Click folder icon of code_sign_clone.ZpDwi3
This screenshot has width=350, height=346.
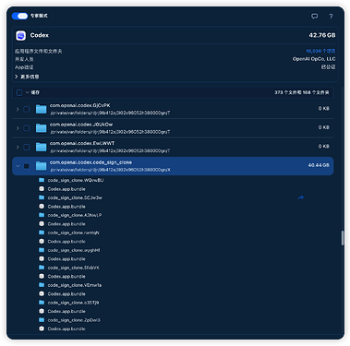(x=42, y=320)
